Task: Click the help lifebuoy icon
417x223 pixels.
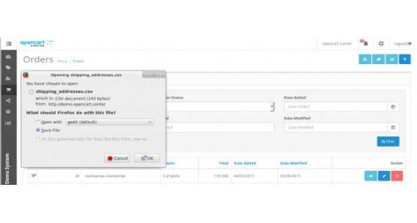Action: point(381,43)
